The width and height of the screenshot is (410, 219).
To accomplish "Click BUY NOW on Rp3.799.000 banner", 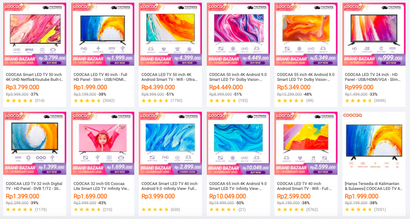I will pyautogui.click(x=51, y=63).
